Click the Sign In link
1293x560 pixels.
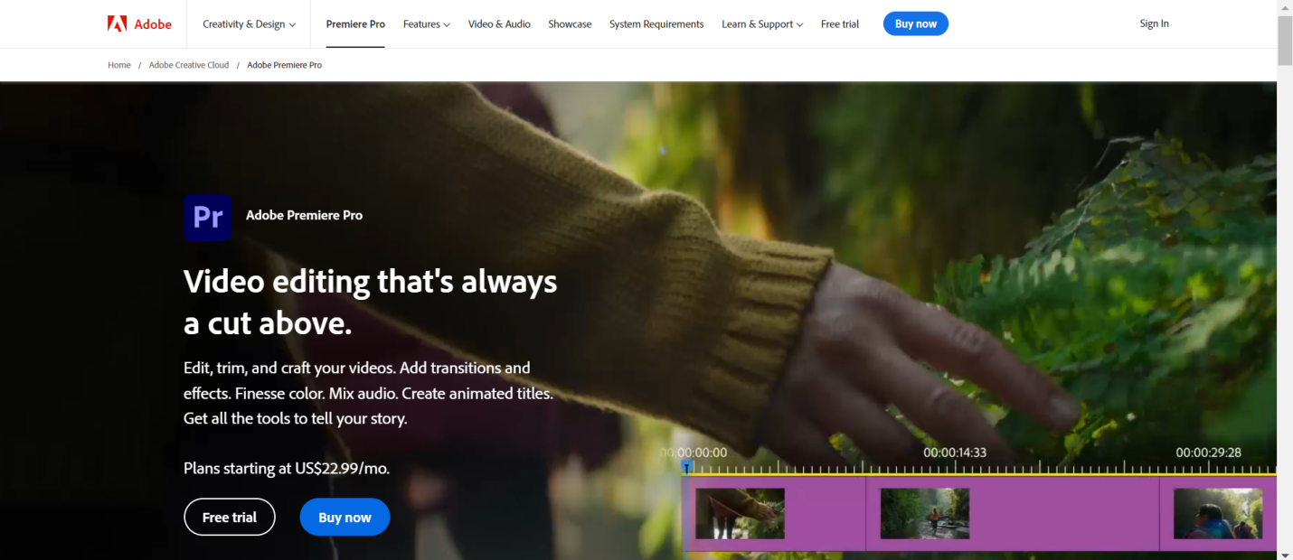pos(1154,23)
